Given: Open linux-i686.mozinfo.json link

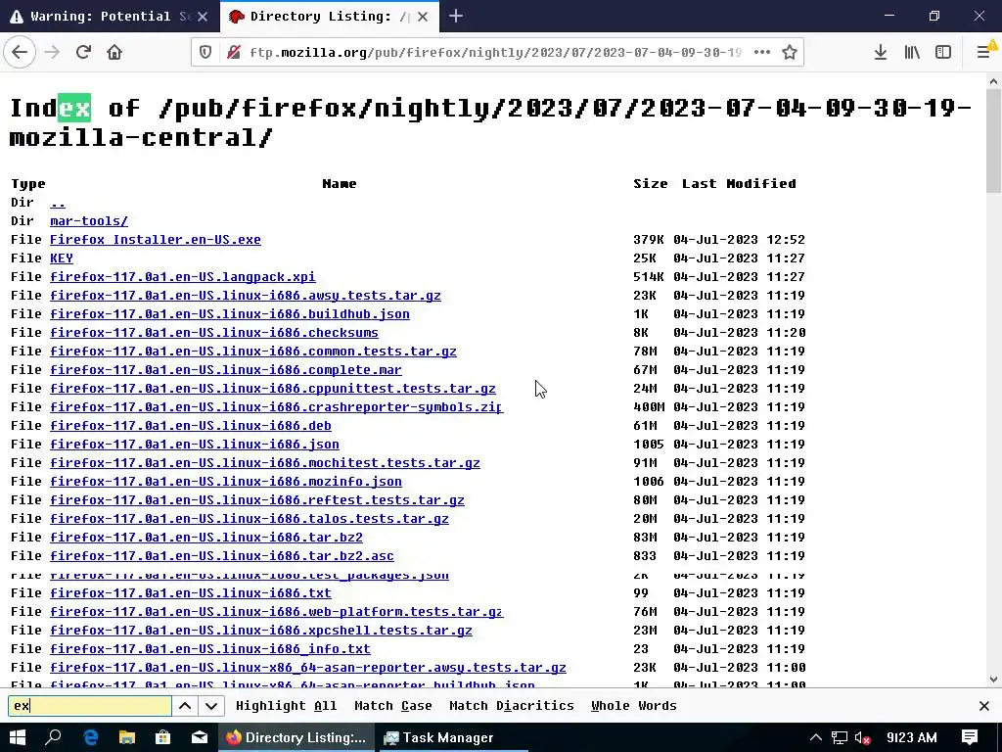Looking at the screenshot, I should (226, 481).
